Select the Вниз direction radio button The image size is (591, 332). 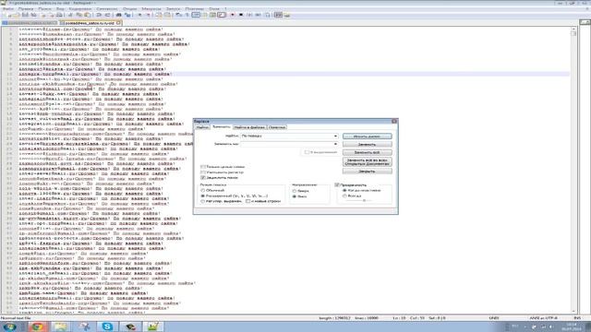coord(295,196)
